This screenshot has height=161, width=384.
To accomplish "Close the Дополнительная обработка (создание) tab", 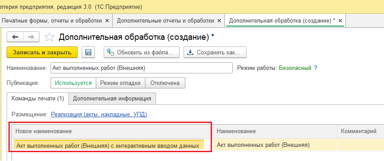I will (340, 21).
